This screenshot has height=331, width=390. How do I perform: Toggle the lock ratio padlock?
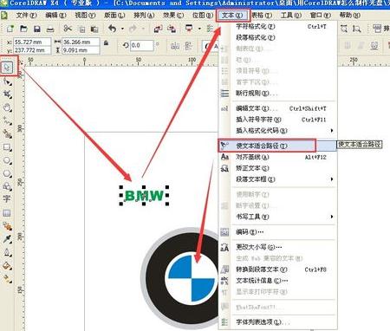point(107,42)
